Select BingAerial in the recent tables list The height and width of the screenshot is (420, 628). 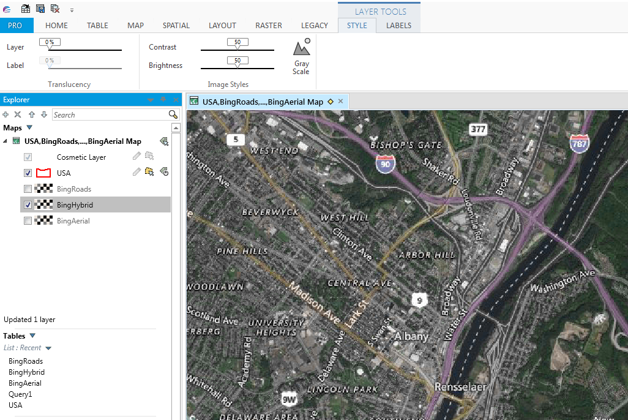pyautogui.click(x=25, y=383)
